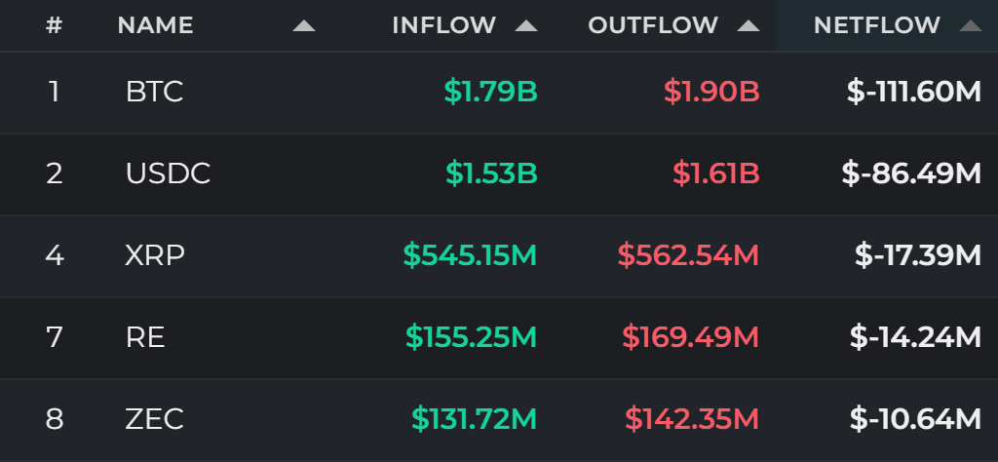Click XRP outflow $562.54M
This screenshot has height=462, width=998.
[x=688, y=255]
